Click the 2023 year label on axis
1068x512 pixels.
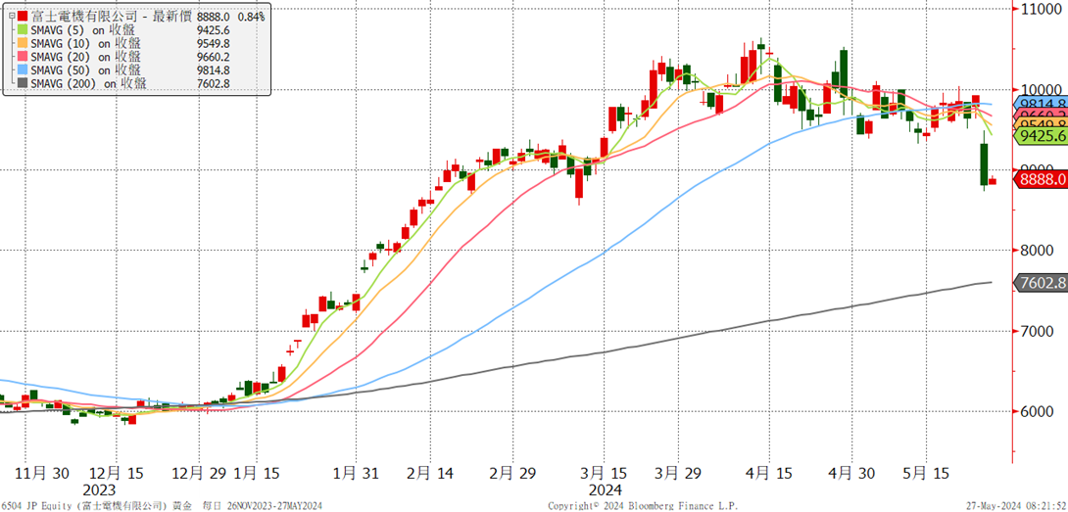[99, 489]
